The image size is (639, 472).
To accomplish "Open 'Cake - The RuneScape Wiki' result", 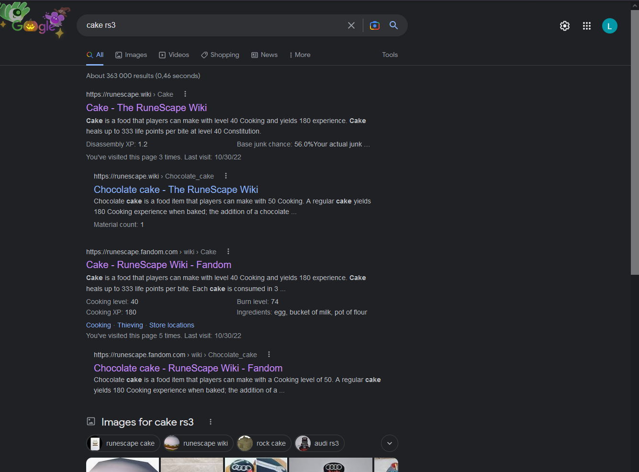I will coord(146,108).
